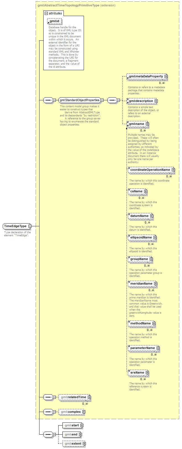Click the TimeEdgeType root element
Screen dimensions: 182x449
click(x=15, y=226)
